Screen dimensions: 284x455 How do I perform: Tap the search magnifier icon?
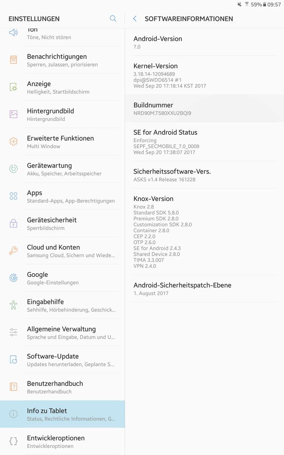tap(113, 19)
